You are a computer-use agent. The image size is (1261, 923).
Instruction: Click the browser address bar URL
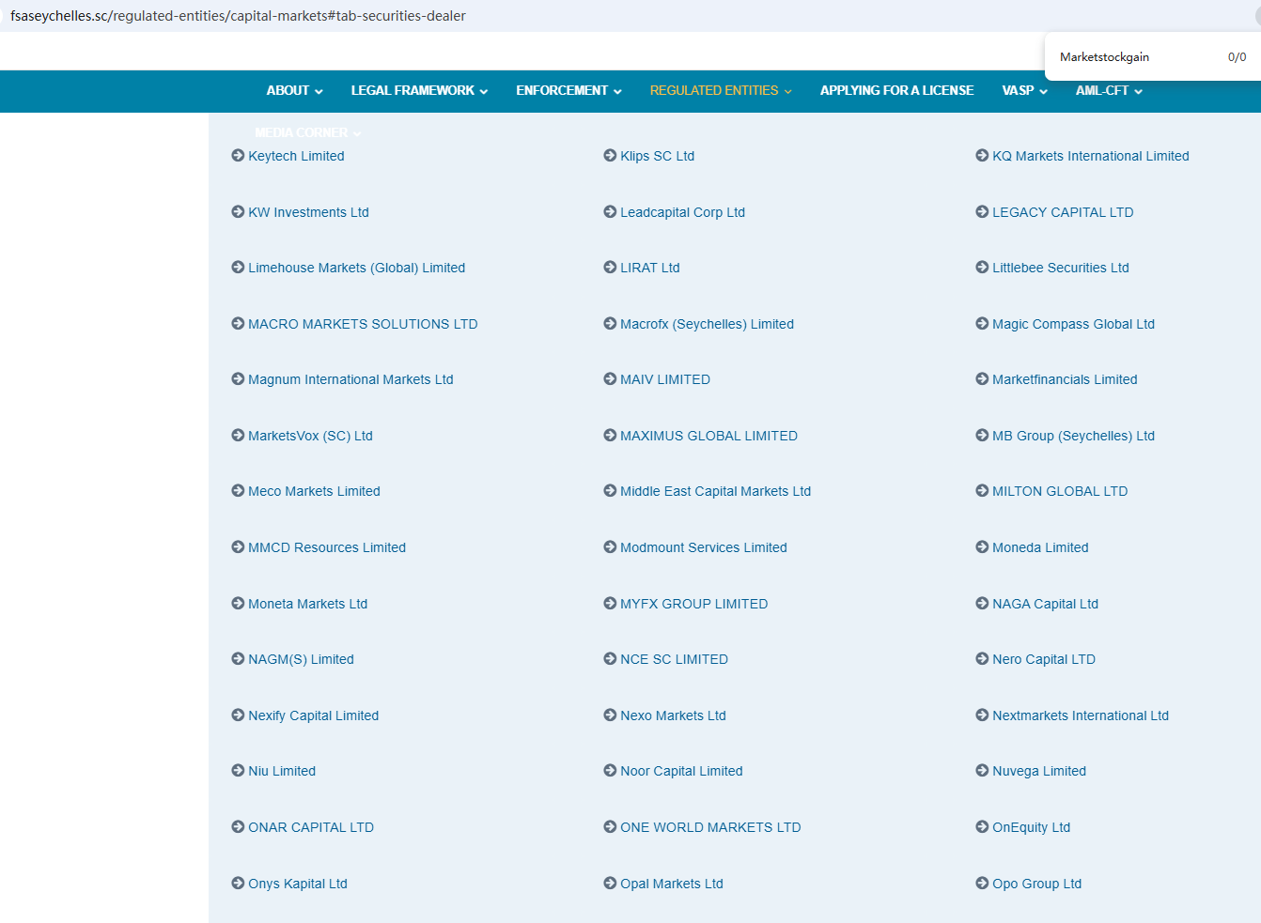(238, 16)
